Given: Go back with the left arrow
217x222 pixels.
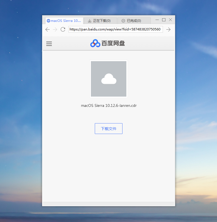Looking at the screenshot, I should [47, 29].
